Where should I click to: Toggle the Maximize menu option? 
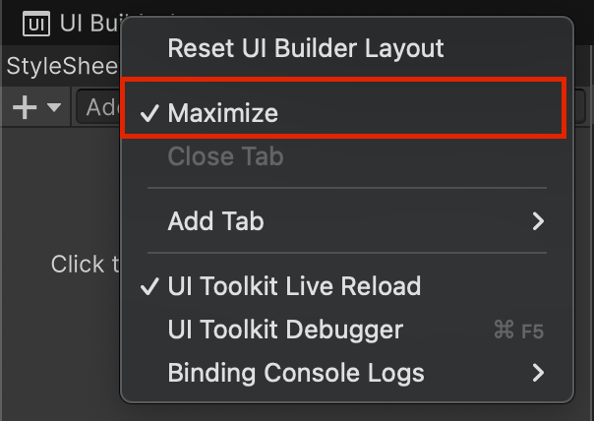pos(224,113)
